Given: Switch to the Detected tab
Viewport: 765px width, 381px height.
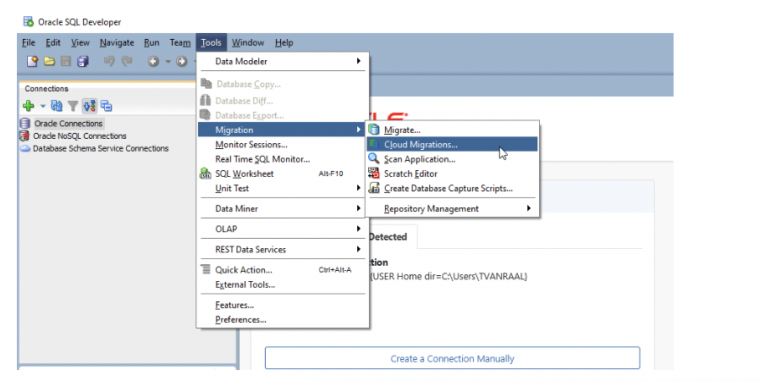Looking at the screenshot, I should point(388,236).
